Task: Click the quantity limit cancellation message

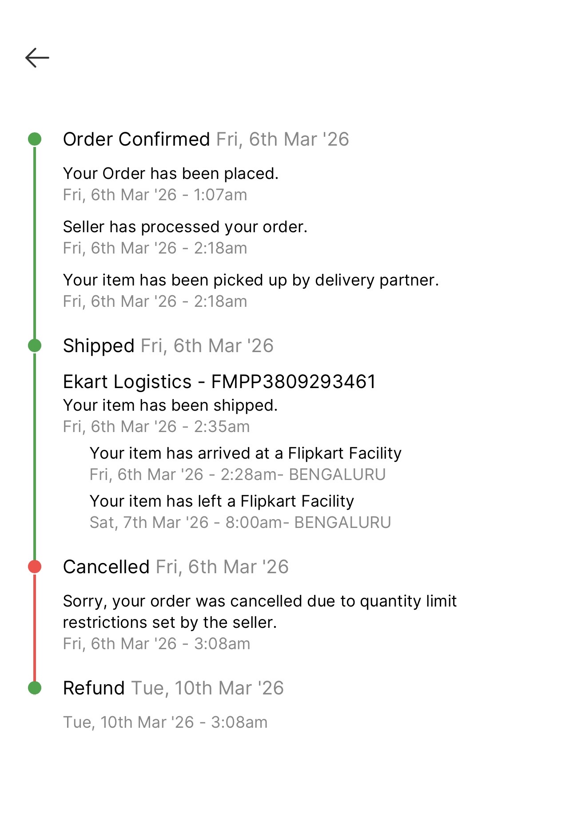Action: click(259, 611)
